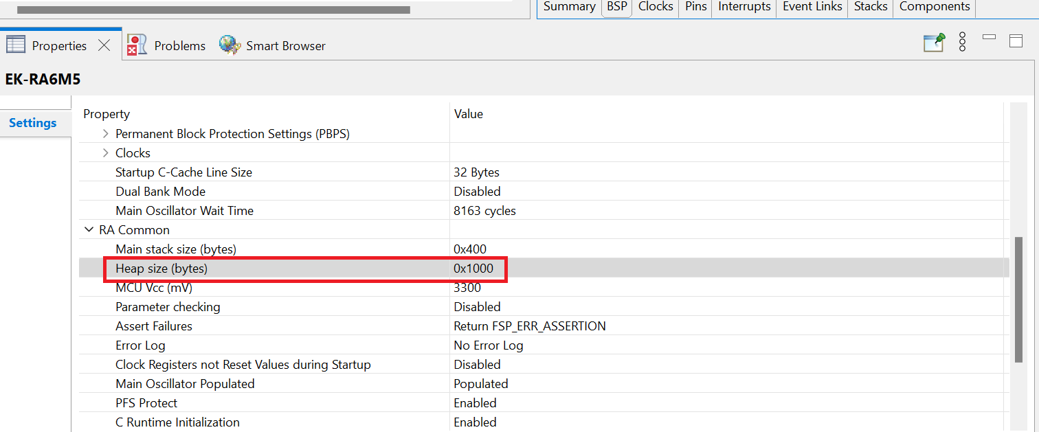Screen dimensions: 1039x432
Task: Collapse the RA Common group
Action: (x=89, y=230)
